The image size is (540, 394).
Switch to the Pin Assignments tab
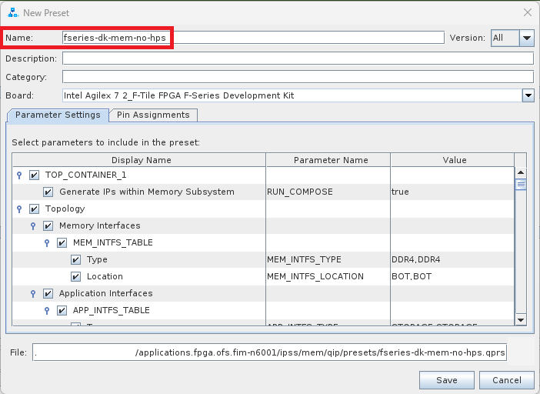pos(153,115)
